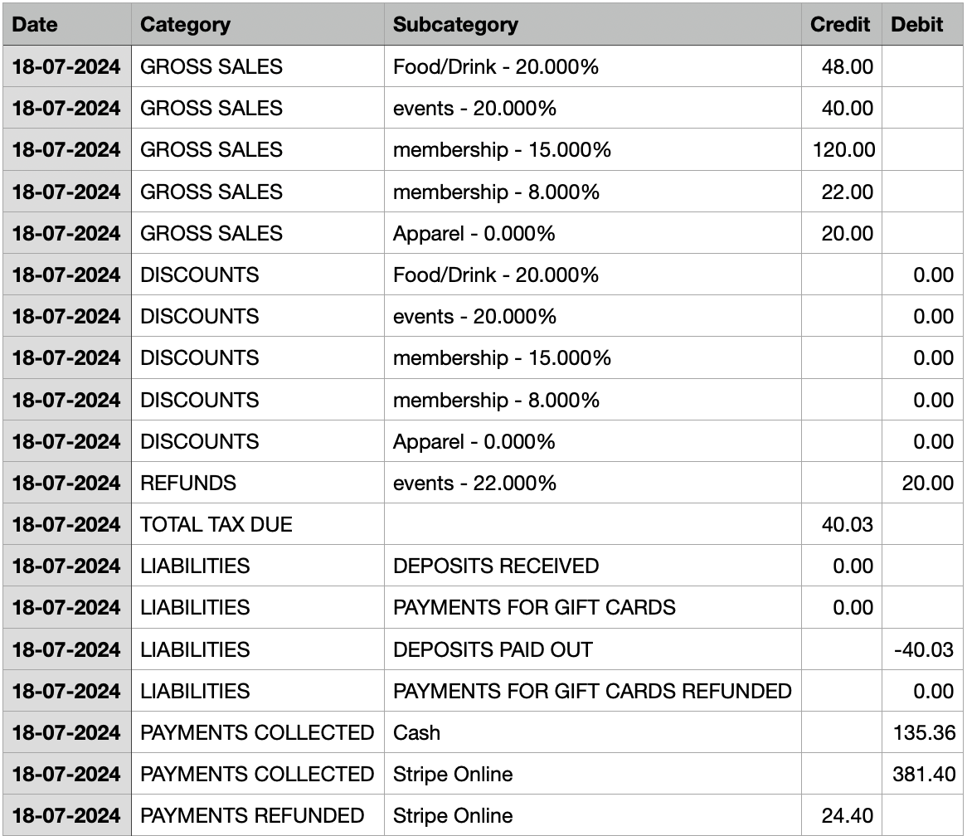Click the Subcategory column header
This screenshot has height=836, width=967.
pos(455,24)
